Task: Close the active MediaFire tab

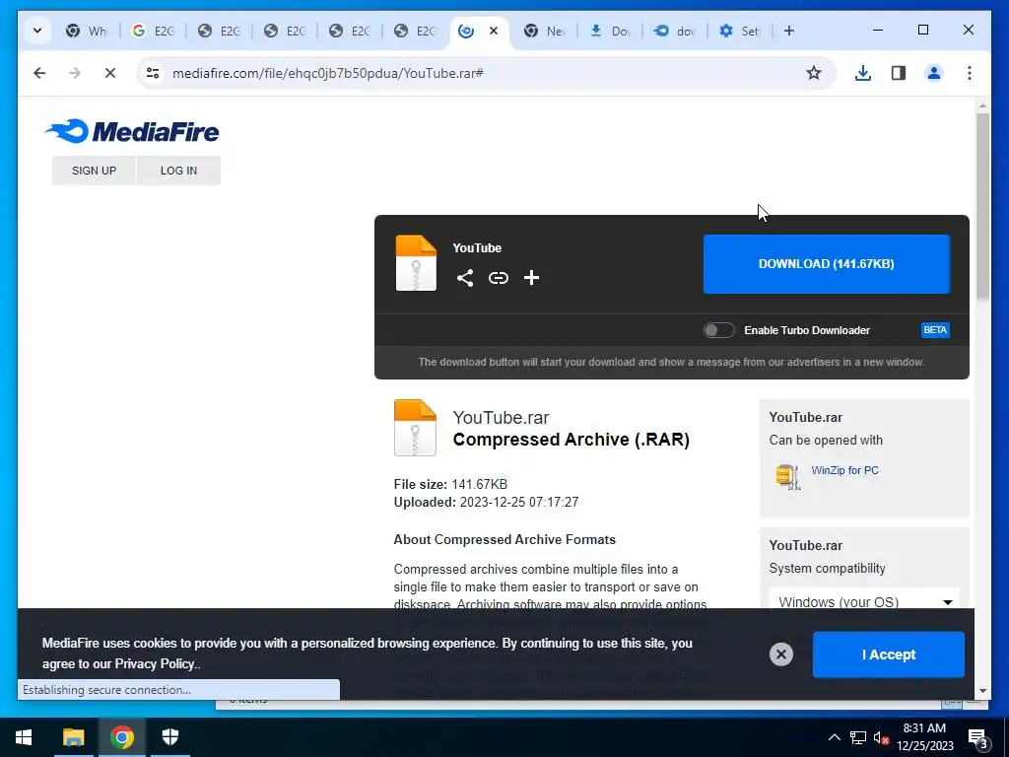Action: click(494, 31)
